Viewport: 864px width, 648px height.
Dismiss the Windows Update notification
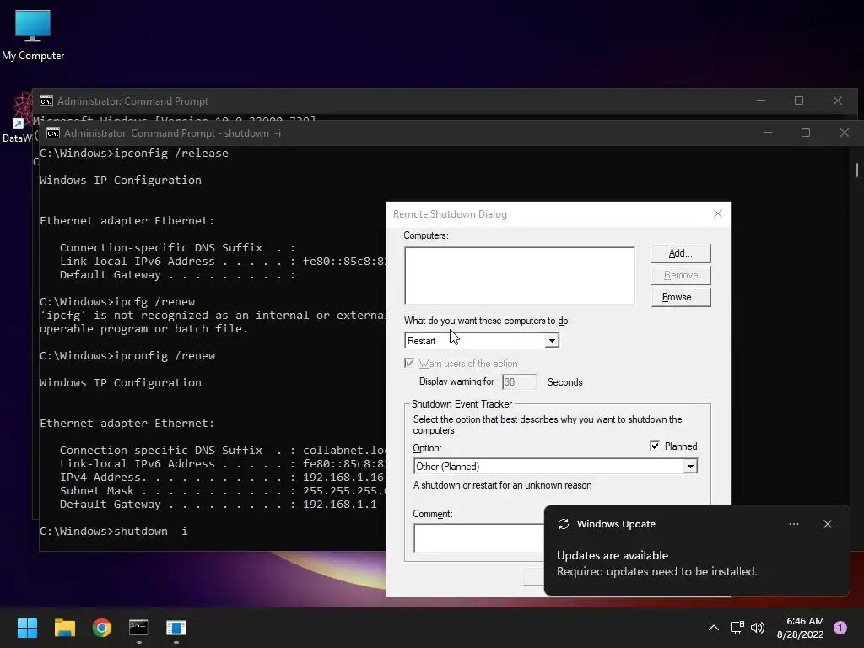(828, 524)
